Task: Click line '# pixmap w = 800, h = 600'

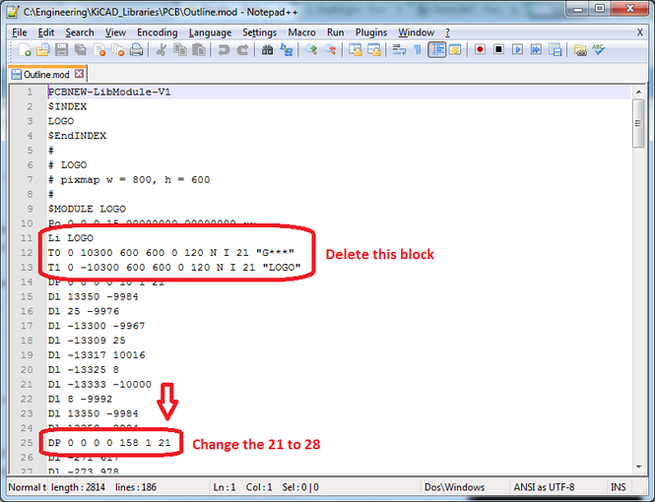Action: coord(129,179)
